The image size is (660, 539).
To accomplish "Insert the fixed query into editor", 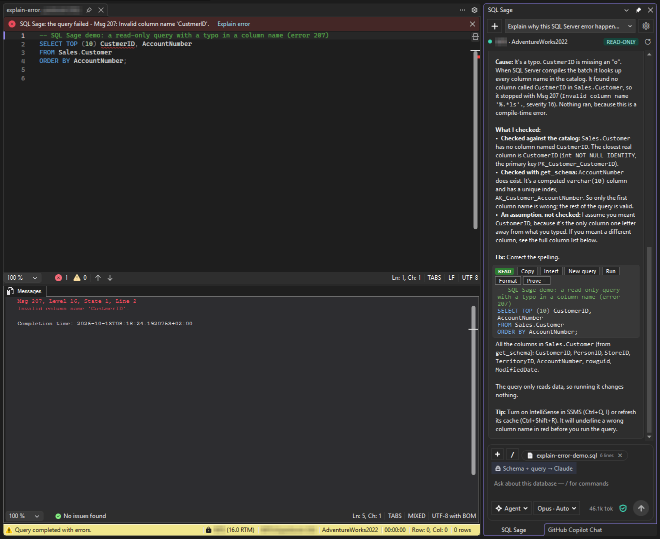I will pyautogui.click(x=551, y=271).
